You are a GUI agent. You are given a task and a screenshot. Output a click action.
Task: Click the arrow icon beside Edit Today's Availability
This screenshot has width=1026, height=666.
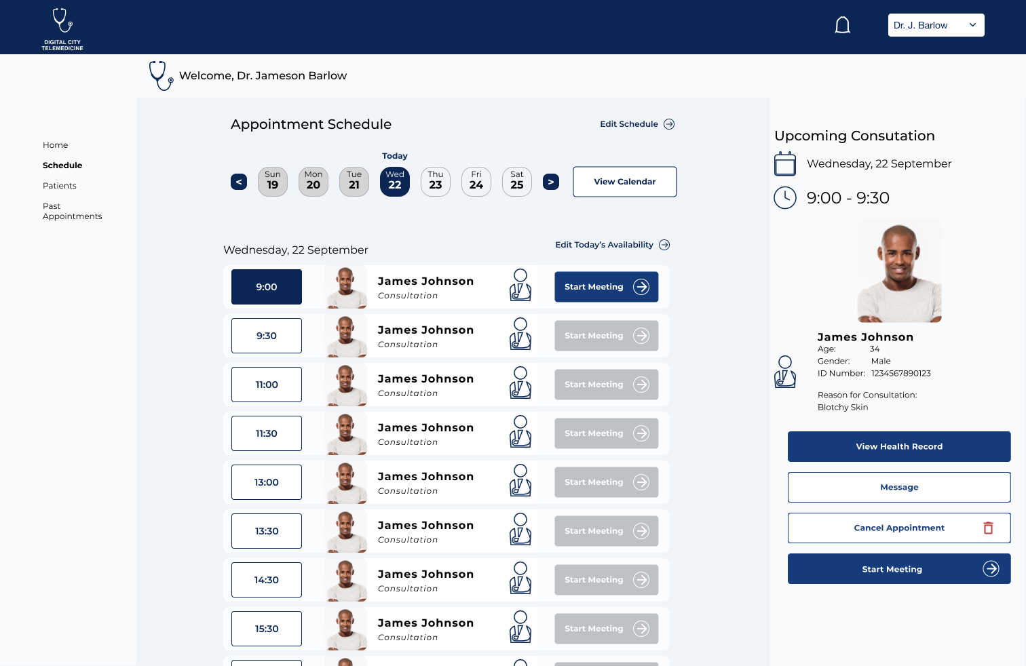coord(664,245)
